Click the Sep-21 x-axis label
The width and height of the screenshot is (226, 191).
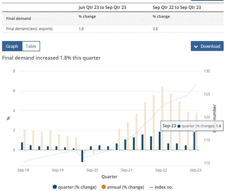(127, 170)
